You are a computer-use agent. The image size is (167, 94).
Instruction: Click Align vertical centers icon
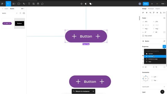tap(157, 13)
